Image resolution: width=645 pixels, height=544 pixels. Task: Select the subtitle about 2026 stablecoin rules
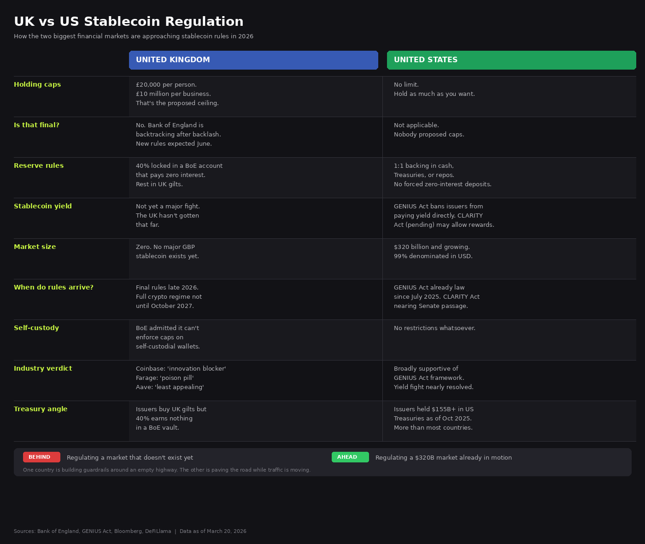(134, 36)
